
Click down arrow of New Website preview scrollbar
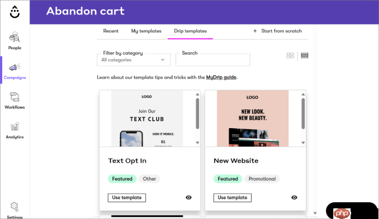303,143
